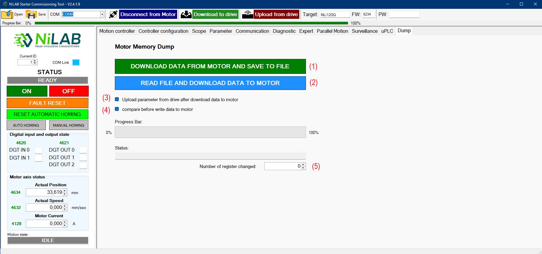The image size is (542, 254).
Task: Click the NiLAB logo in sidebar
Action: pos(47,40)
